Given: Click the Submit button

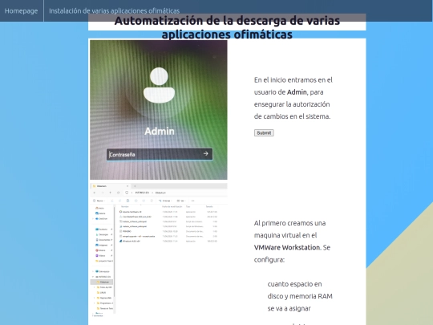Looking at the screenshot, I should pos(264,133).
